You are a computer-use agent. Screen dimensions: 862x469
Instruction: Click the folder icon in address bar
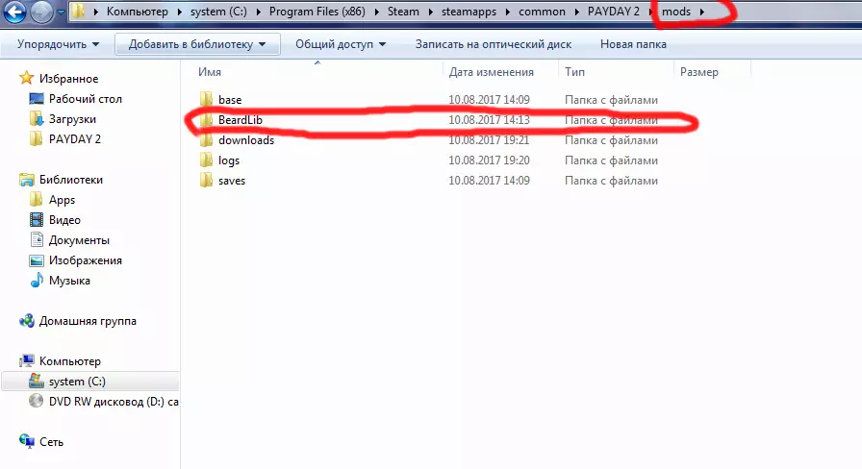(x=78, y=12)
